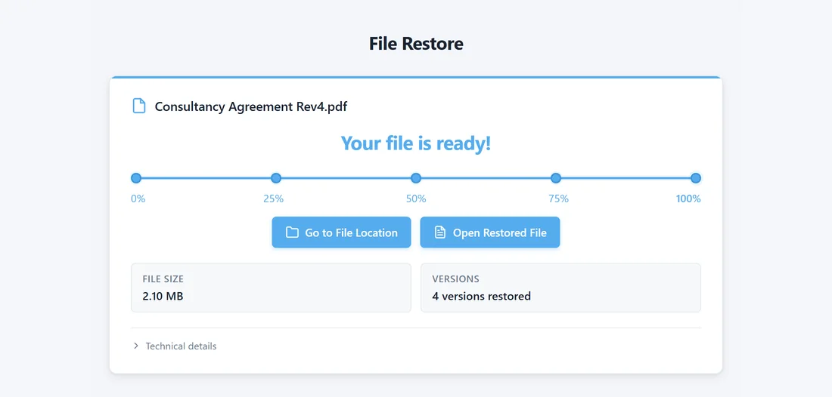Click the File Restore page heading
Image resolution: width=832 pixels, height=397 pixels.
(416, 44)
